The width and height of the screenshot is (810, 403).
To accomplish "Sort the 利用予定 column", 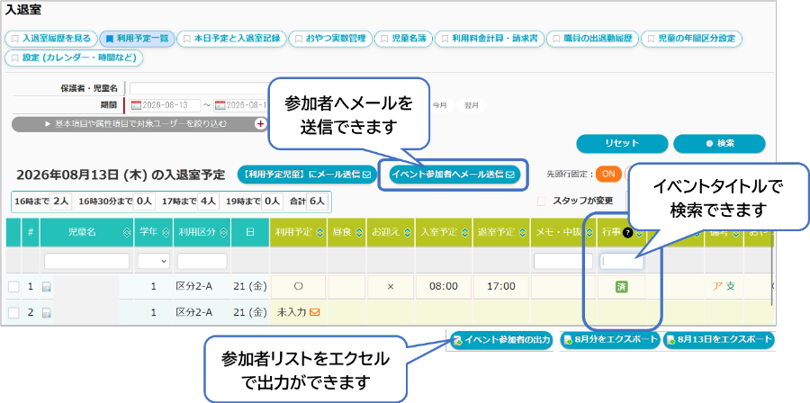I will click(x=319, y=233).
